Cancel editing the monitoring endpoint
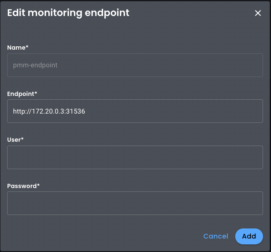Image resolution: width=271 pixels, height=252 pixels. pyautogui.click(x=215, y=236)
